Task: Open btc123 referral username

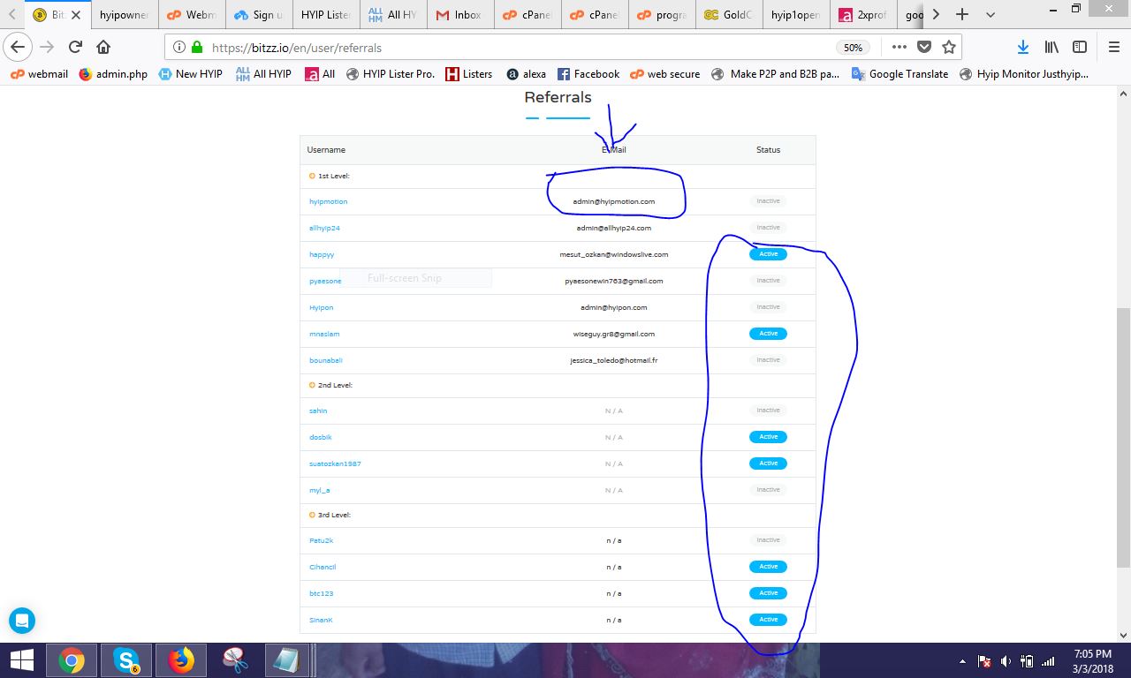Action: click(321, 593)
